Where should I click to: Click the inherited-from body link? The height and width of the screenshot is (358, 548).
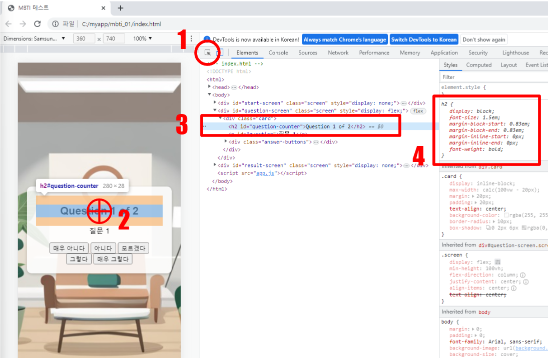484,312
